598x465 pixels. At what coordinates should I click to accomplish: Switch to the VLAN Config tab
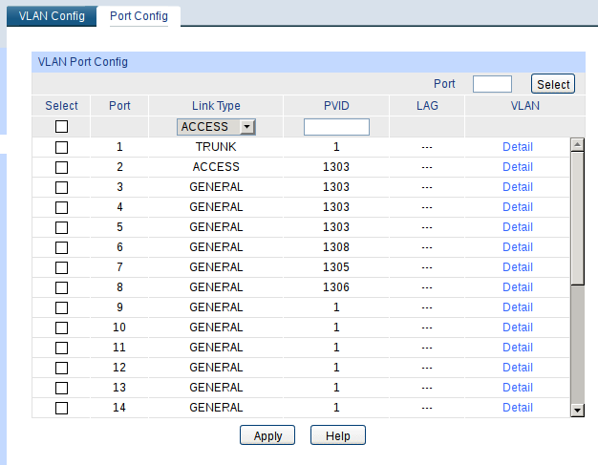52,16
